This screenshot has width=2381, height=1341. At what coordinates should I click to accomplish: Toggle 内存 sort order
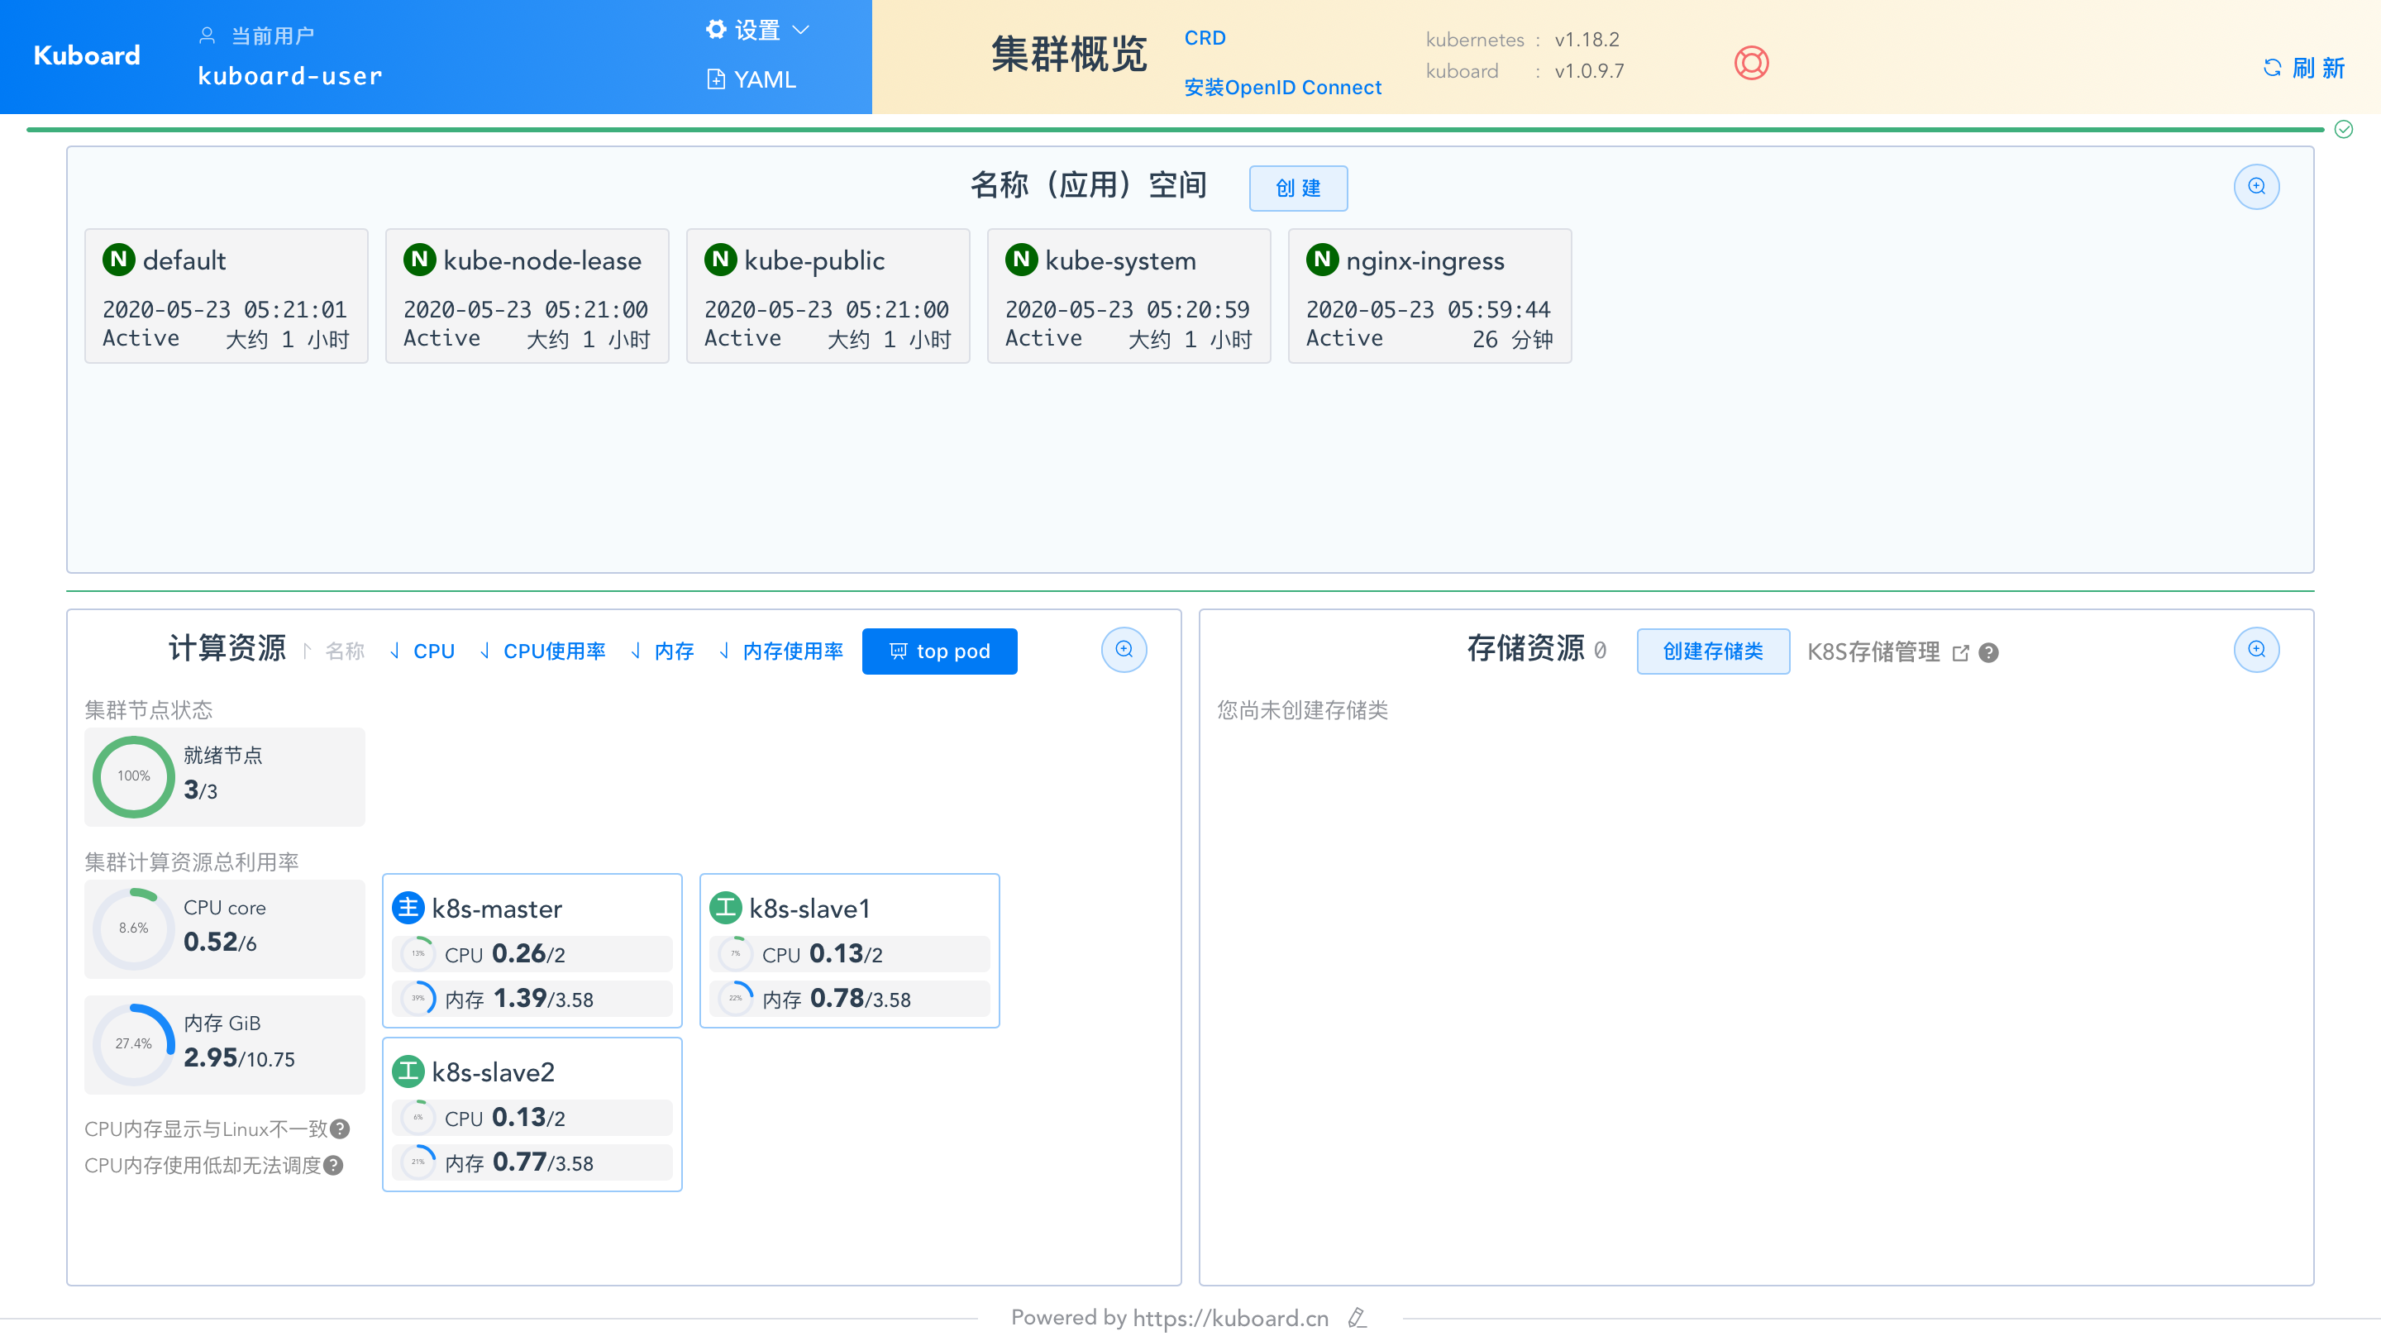tap(661, 651)
